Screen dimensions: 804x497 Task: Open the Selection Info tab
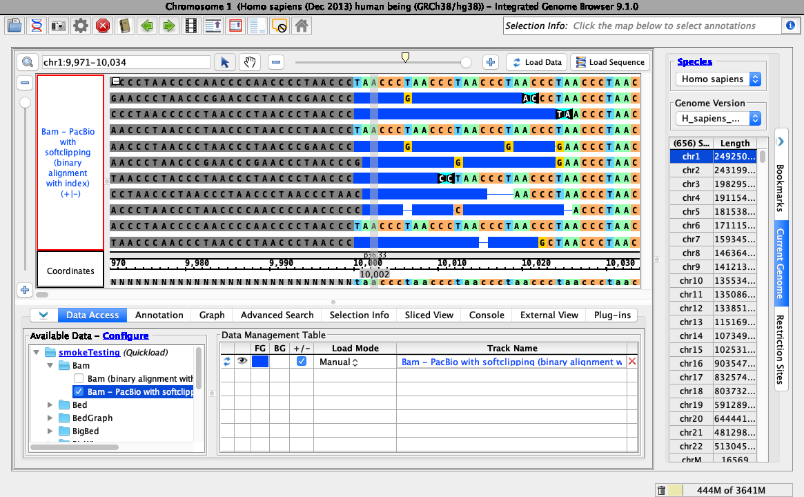[x=359, y=315]
